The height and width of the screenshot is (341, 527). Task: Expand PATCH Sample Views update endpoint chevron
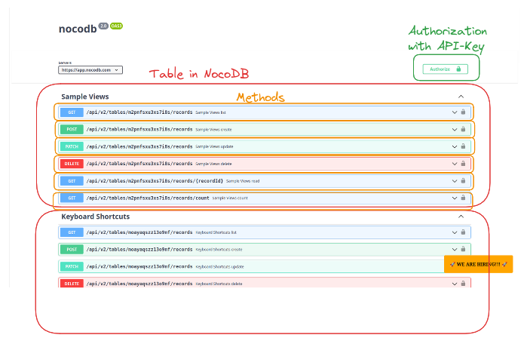point(455,146)
